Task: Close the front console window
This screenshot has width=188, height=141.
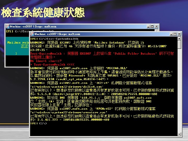Action: 179,34
